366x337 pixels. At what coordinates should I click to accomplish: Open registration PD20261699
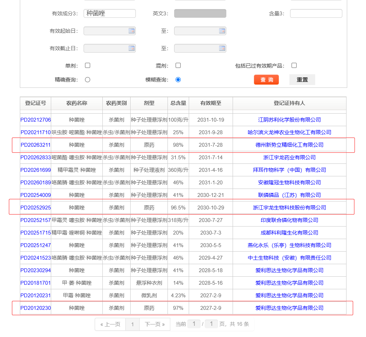[x=36, y=170]
